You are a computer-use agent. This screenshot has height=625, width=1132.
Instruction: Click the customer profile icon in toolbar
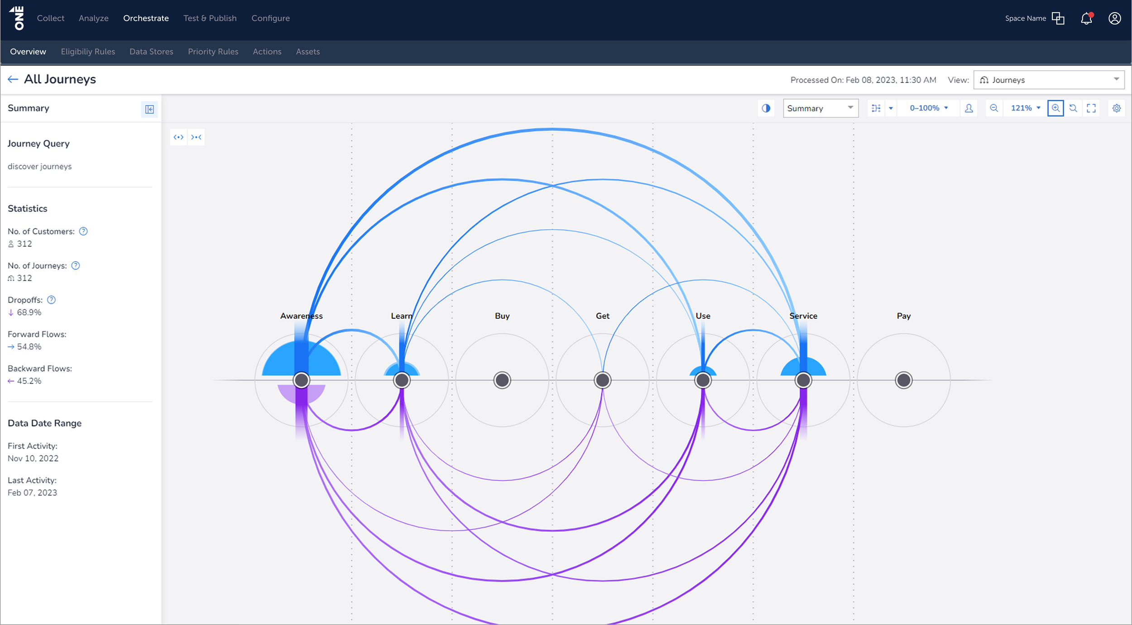click(969, 108)
